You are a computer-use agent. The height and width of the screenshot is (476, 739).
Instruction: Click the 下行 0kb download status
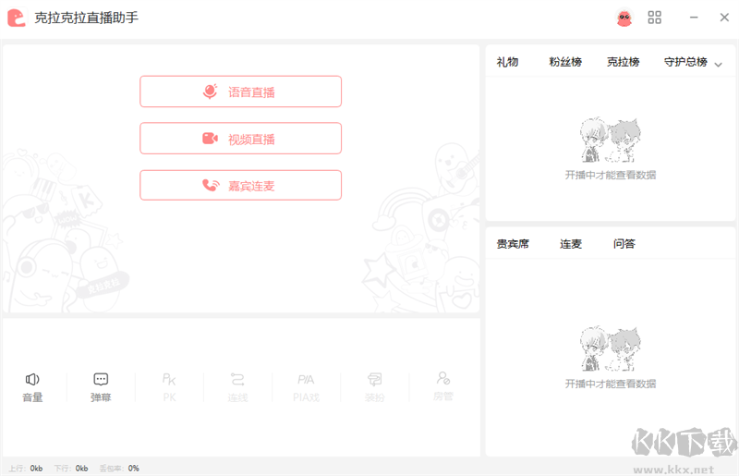71,469
